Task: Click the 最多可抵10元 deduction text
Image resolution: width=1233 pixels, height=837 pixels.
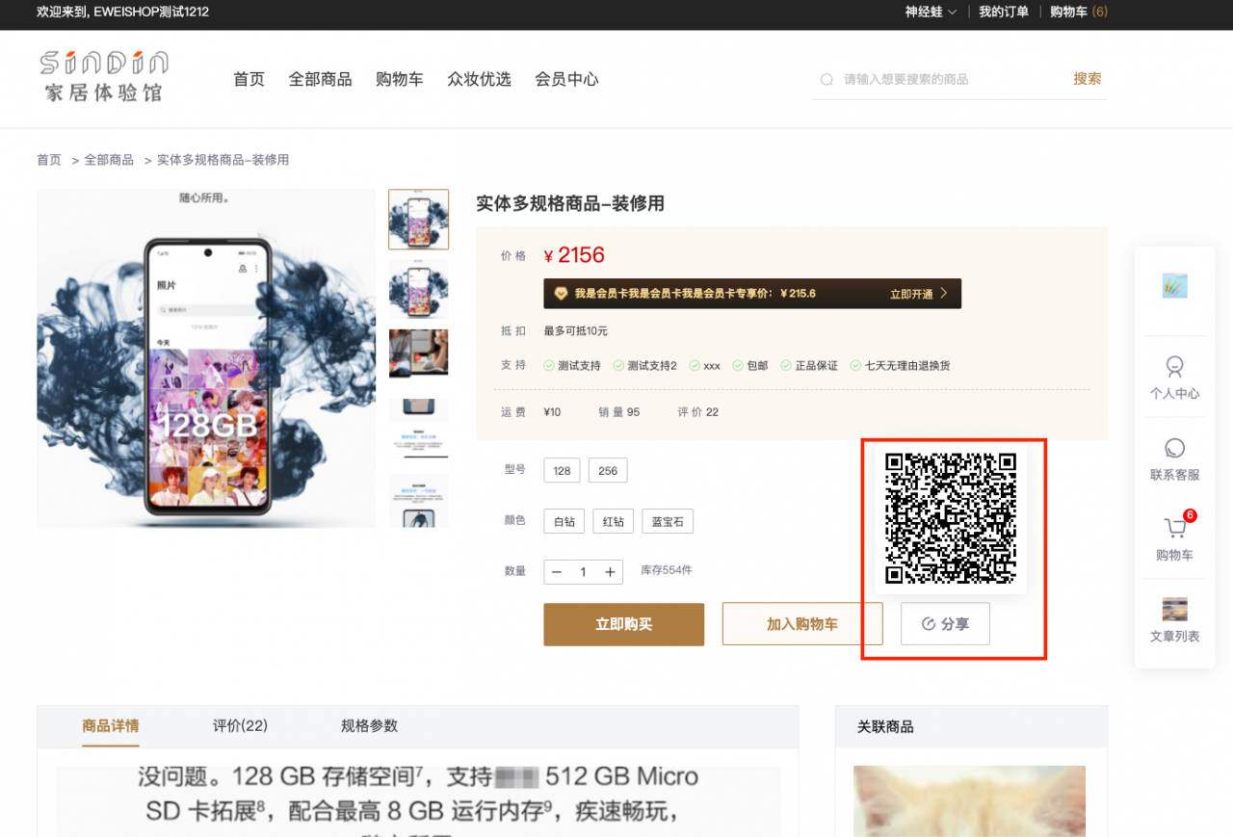Action: coord(576,331)
